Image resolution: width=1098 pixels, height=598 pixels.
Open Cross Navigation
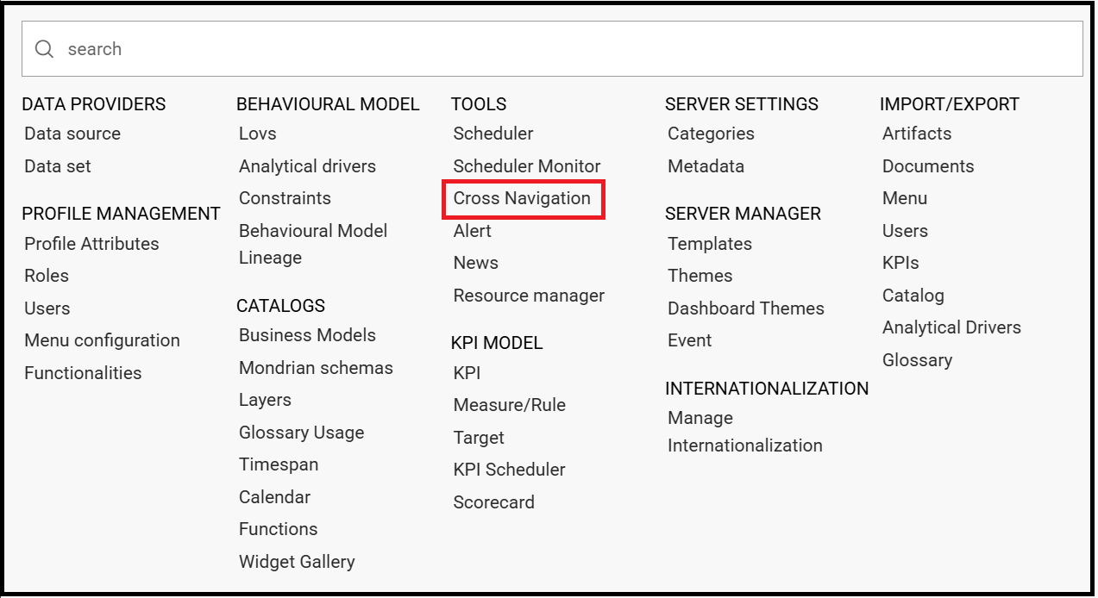(x=522, y=198)
